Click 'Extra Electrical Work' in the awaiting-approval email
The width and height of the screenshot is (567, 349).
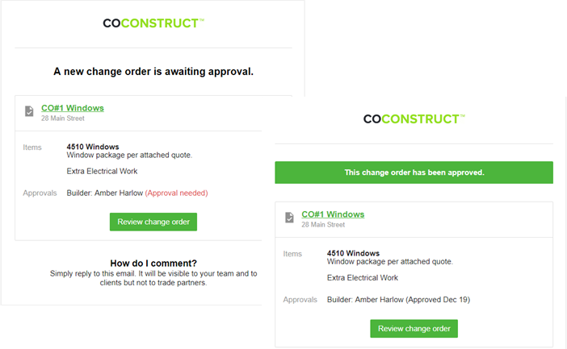point(102,171)
